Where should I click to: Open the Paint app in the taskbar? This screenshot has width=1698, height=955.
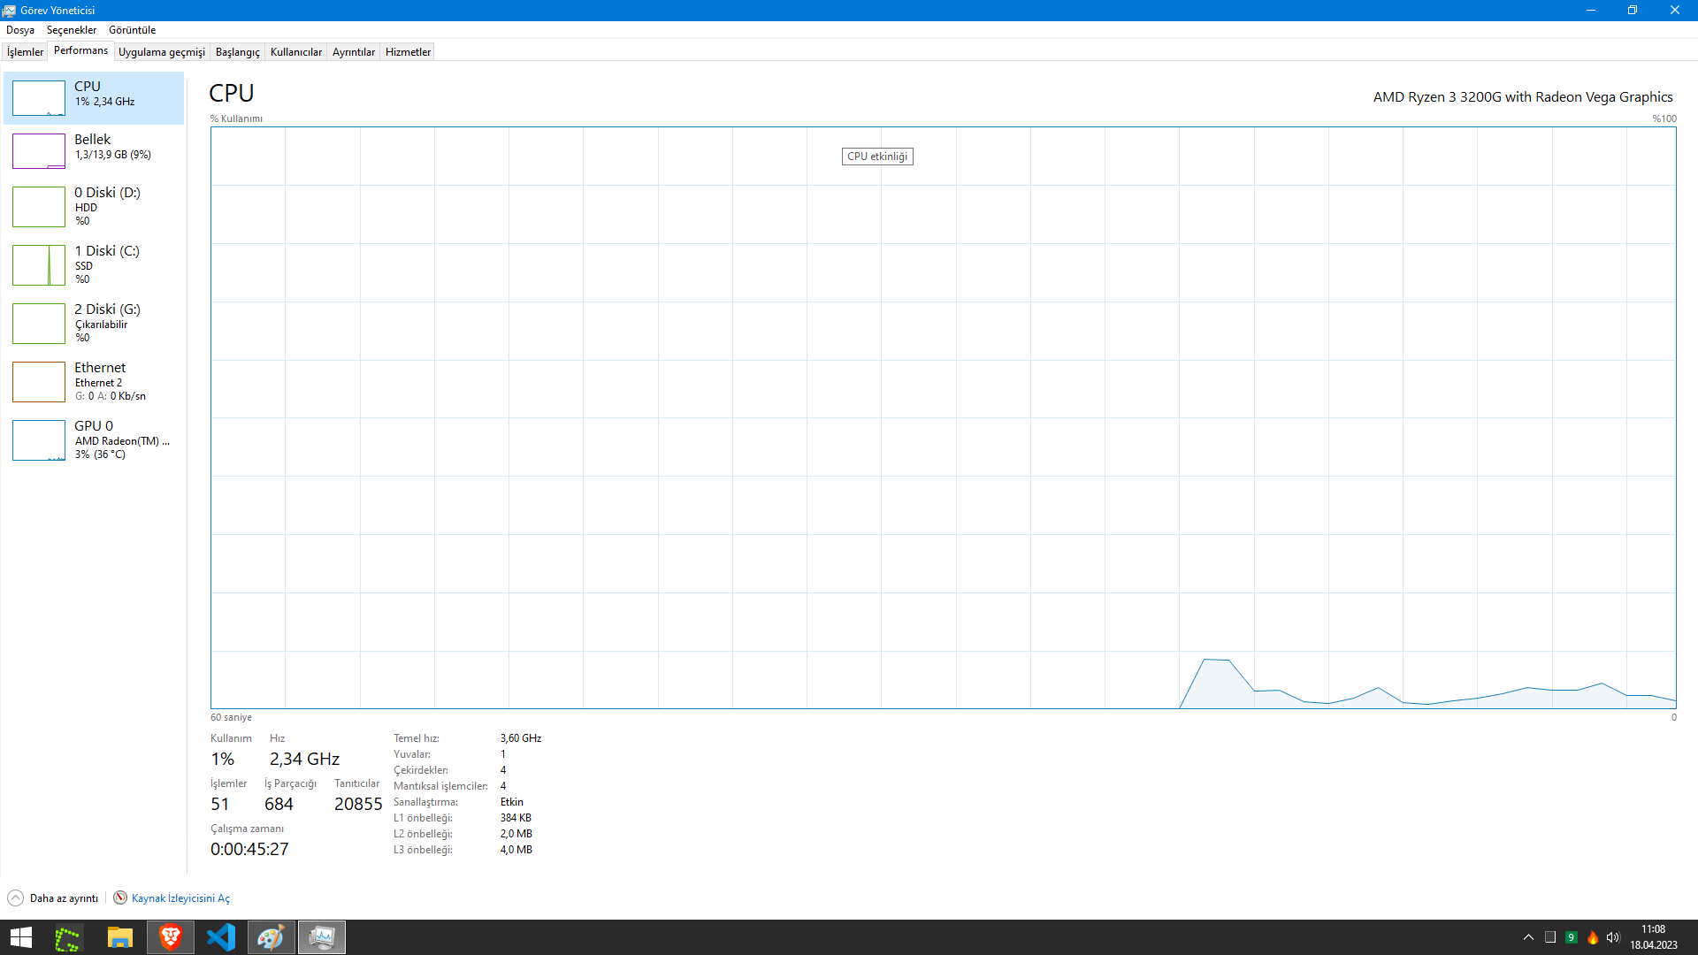point(271,937)
